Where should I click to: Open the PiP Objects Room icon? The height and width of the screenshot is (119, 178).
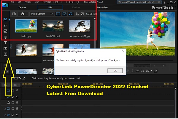(x=5, y=31)
